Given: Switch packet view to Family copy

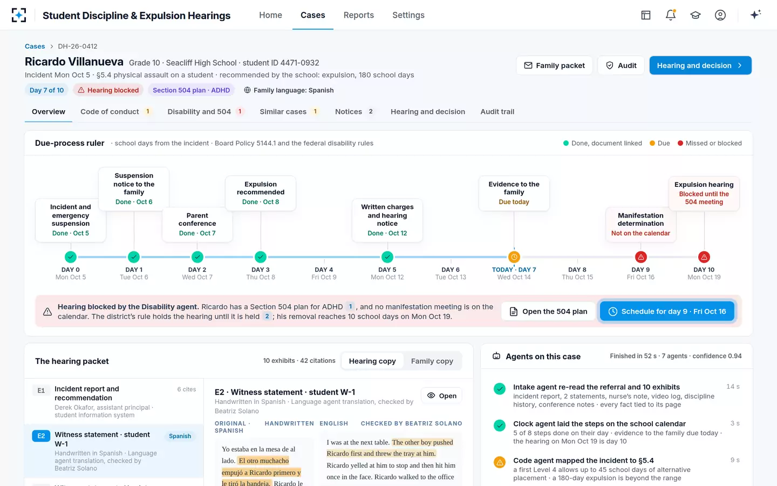Looking at the screenshot, I should point(432,361).
